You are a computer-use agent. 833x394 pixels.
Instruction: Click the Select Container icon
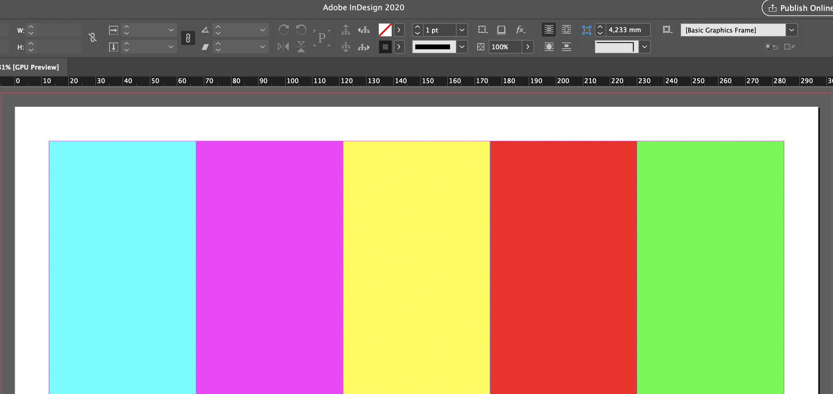tap(346, 30)
